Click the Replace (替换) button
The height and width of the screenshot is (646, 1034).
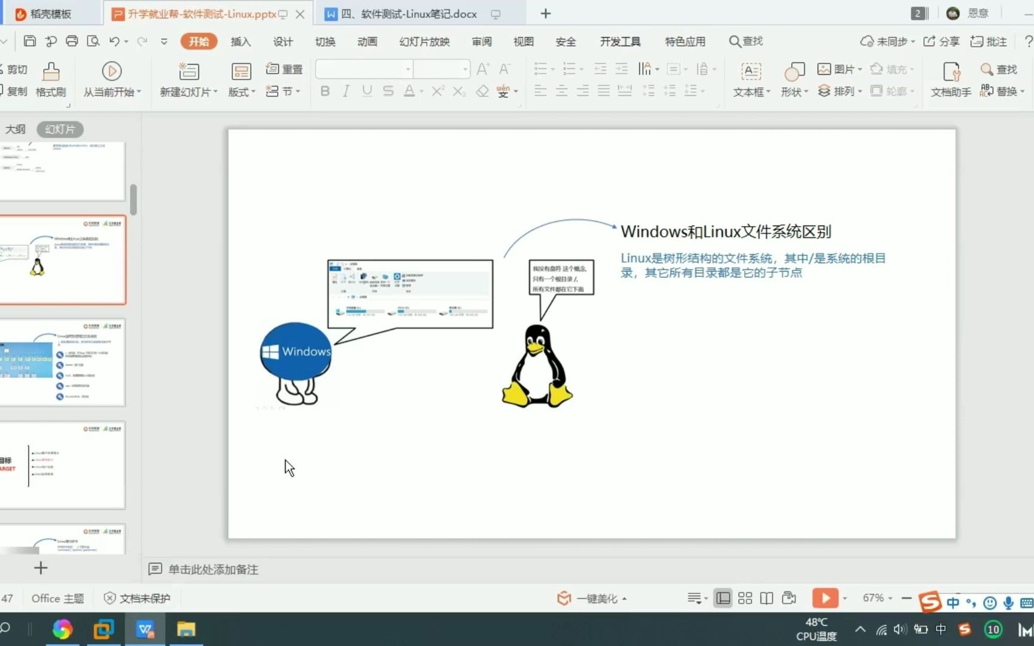click(x=1002, y=91)
